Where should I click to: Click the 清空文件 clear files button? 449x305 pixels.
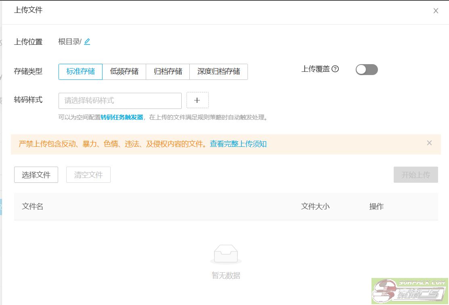pos(88,174)
